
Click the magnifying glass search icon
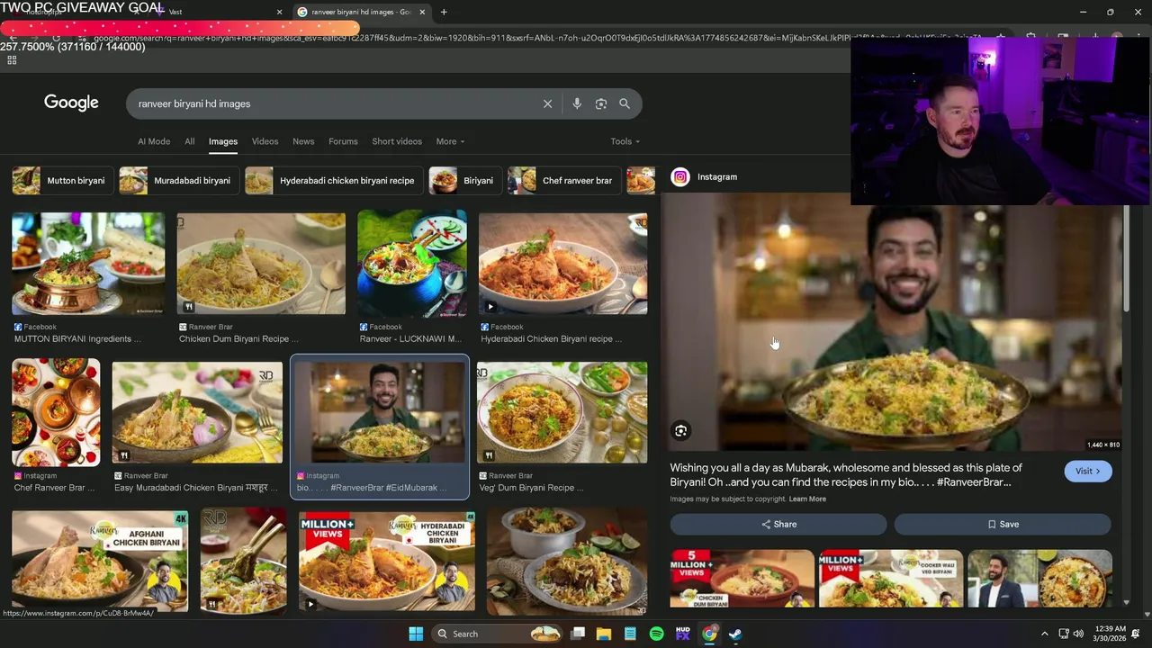(x=625, y=103)
